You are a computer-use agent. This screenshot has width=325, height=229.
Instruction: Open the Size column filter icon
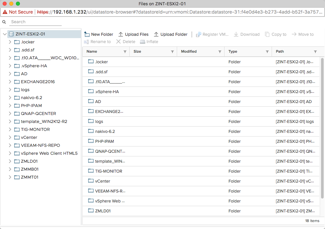(172, 52)
